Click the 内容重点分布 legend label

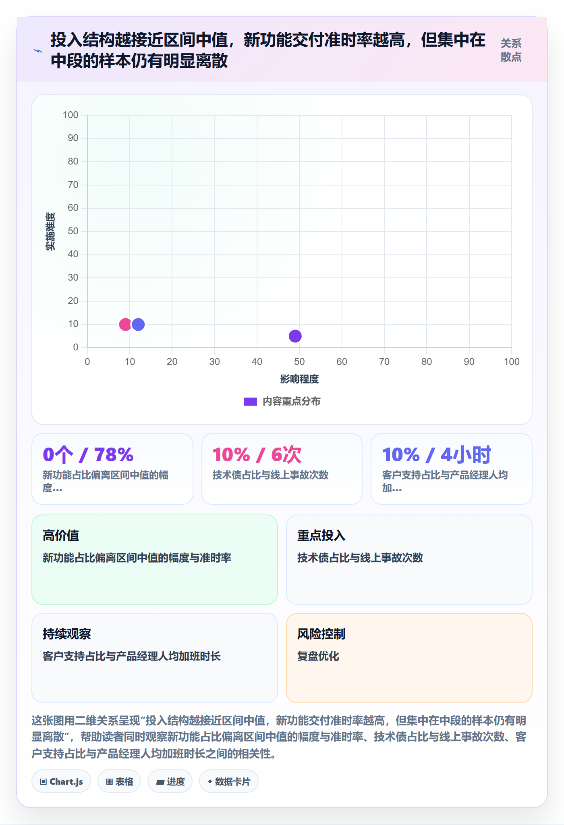(292, 402)
